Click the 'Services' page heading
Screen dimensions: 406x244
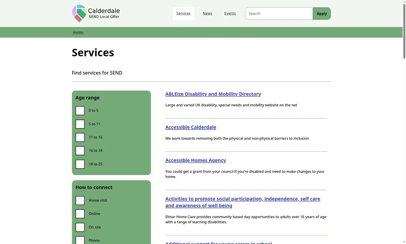point(93,52)
